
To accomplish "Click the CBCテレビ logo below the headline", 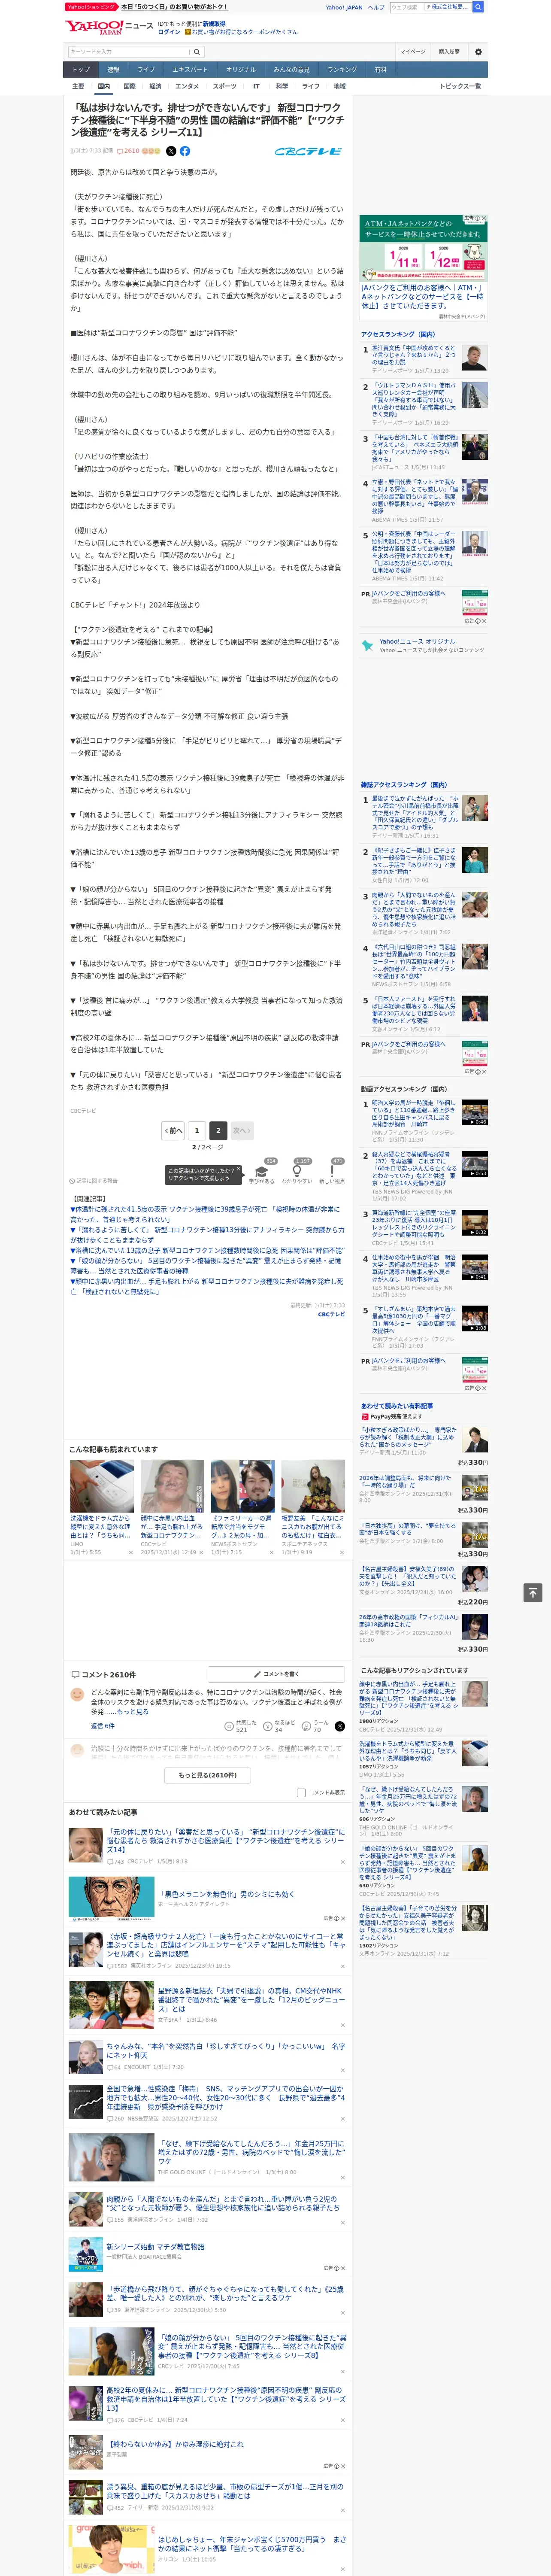I will (x=308, y=151).
